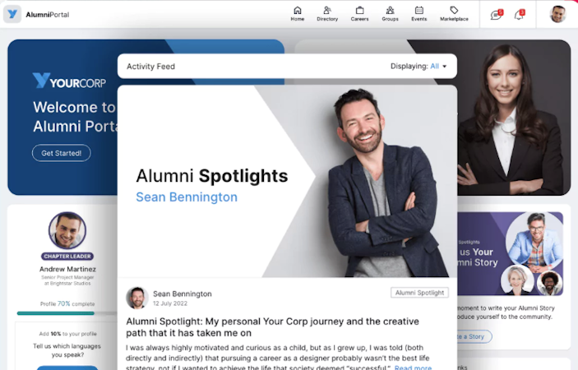Open the Groups icon in navbar
Viewport: 578px width, 370px height.
pos(390,11)
